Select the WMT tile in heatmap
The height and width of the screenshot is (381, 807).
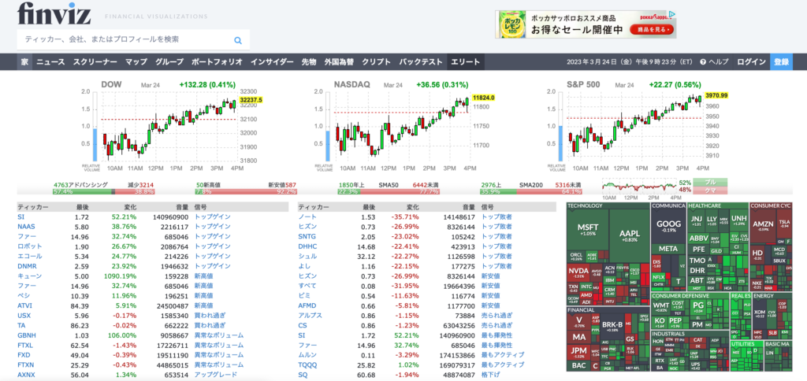click(x=661, y=307)
